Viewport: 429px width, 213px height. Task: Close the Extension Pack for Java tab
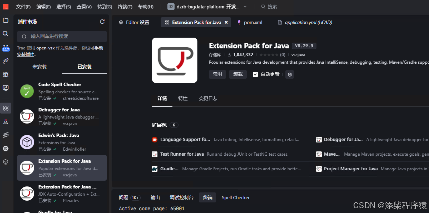(226, 23)
